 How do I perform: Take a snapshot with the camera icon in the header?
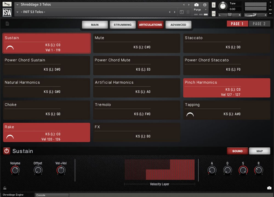[196, 5]
